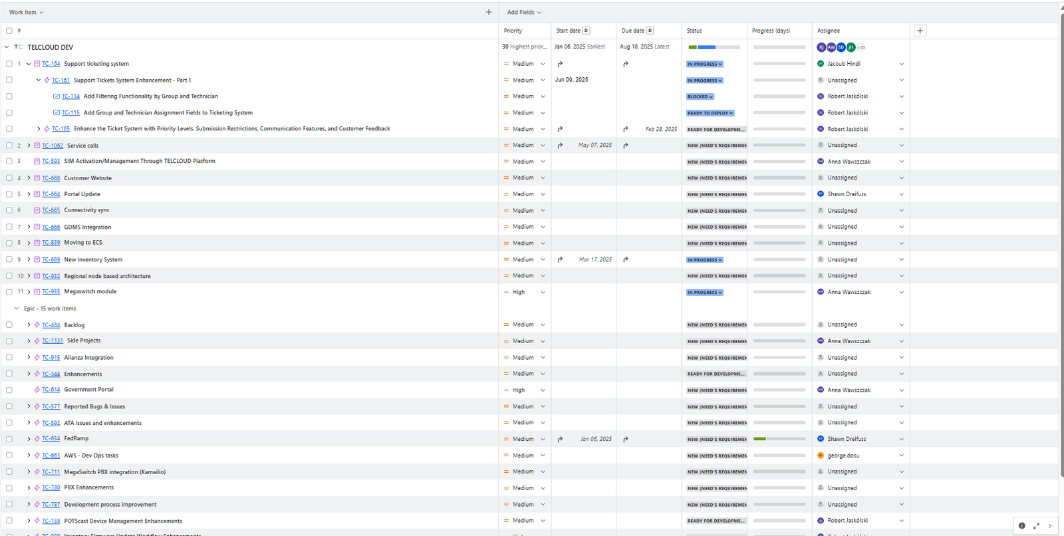Viewport: 1064px width, 536px height.
Task: Click the rollup arrow in TC-669 due date
Action: [626, 260]
